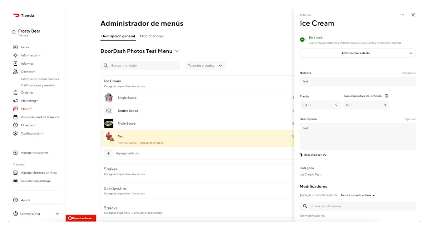Click the Report an Issue button
Image resolution: width=429 pixels, height=231 pixels.
81,218
